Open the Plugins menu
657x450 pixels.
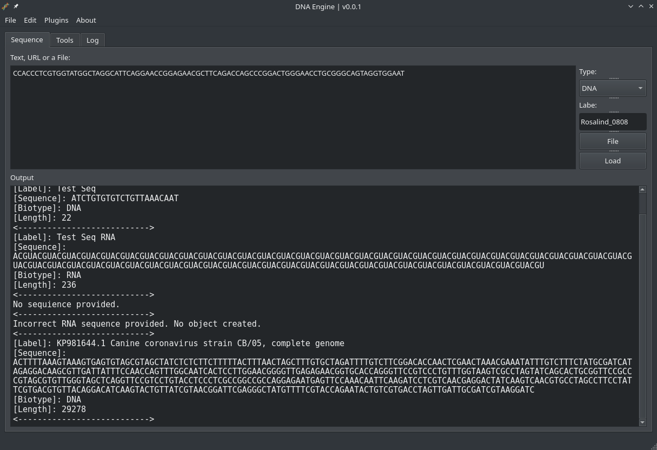[x=56, y=20]
